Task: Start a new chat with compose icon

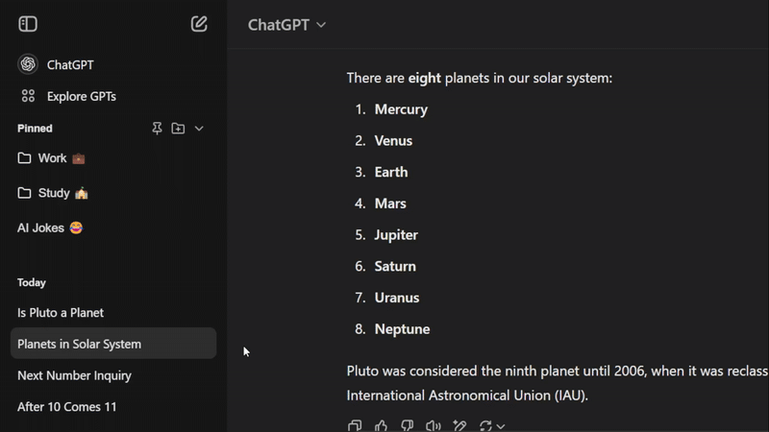Action: coord(199,24)
